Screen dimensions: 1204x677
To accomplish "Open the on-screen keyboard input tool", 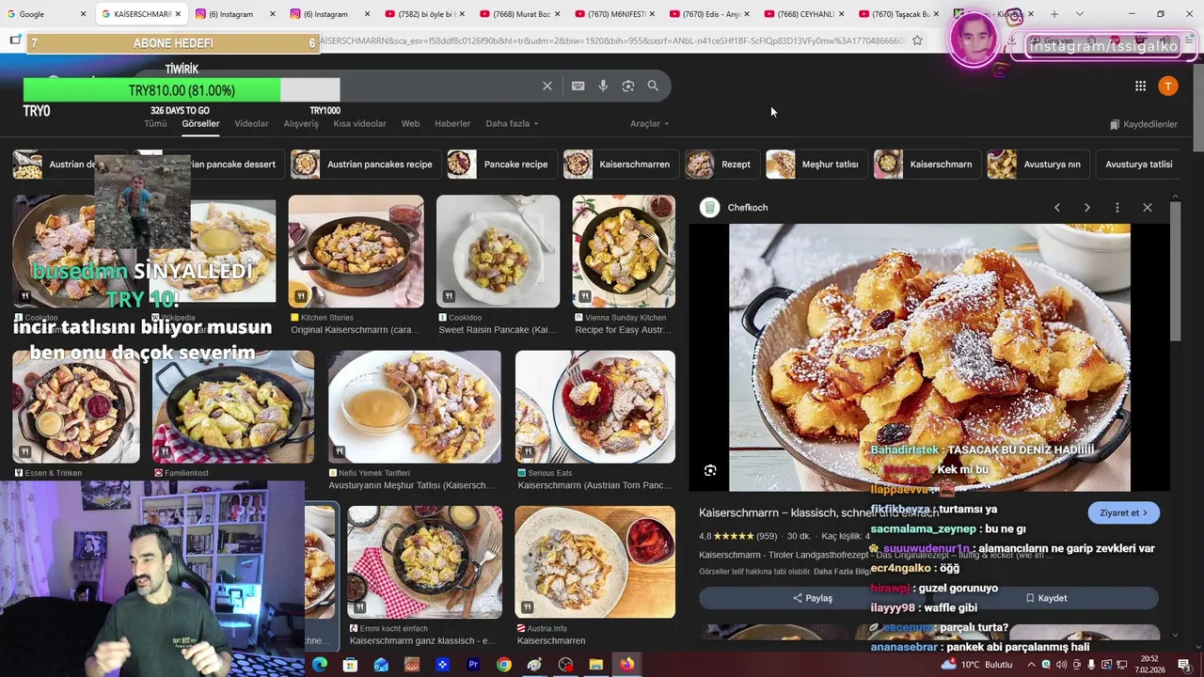I will [x=578, y=86].
